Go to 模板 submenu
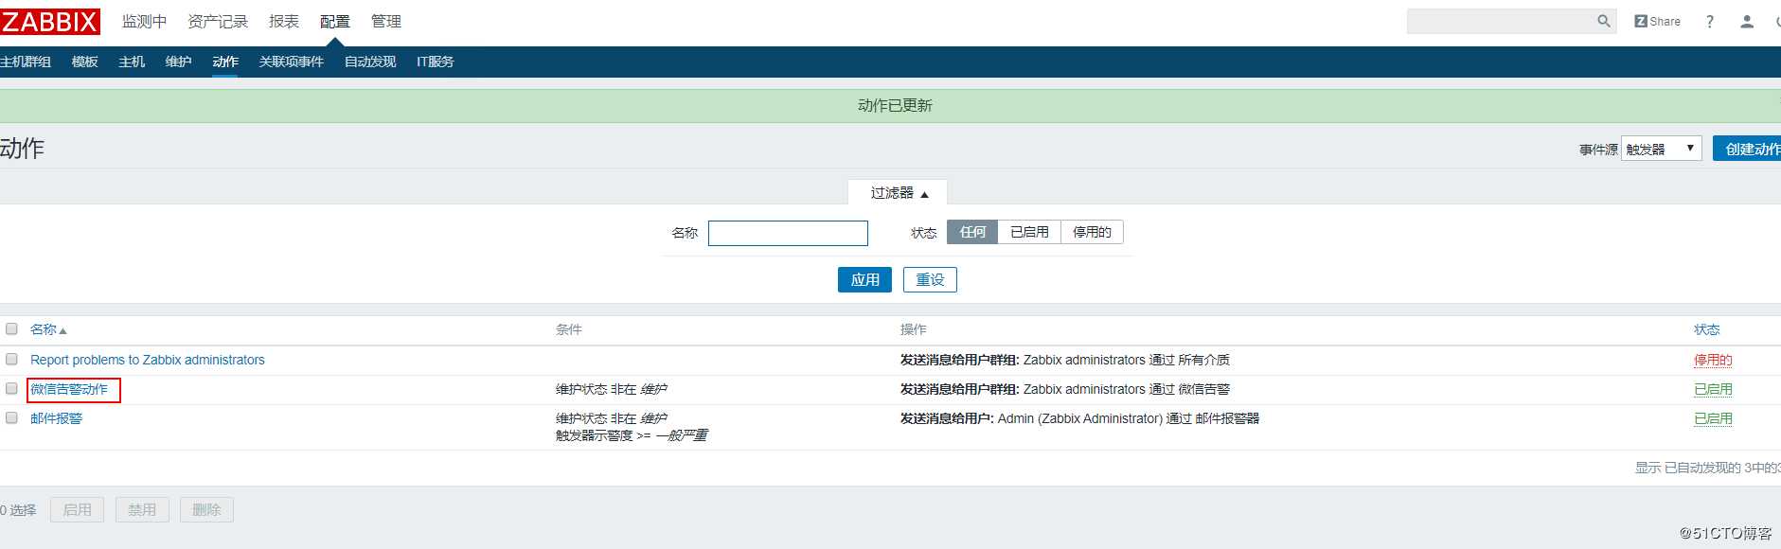The height and width of the screenshot is (549, 1781). 85,62
